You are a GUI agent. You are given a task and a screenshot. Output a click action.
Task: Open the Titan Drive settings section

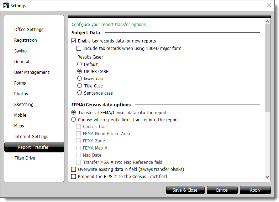tap(25, 158)
